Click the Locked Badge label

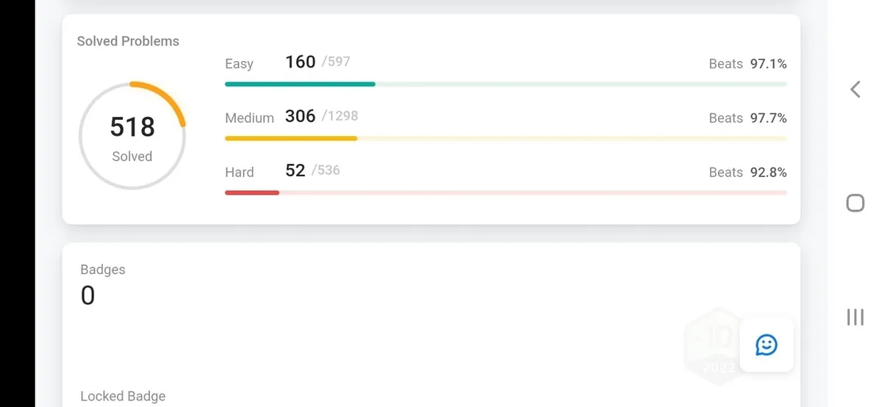123,396
